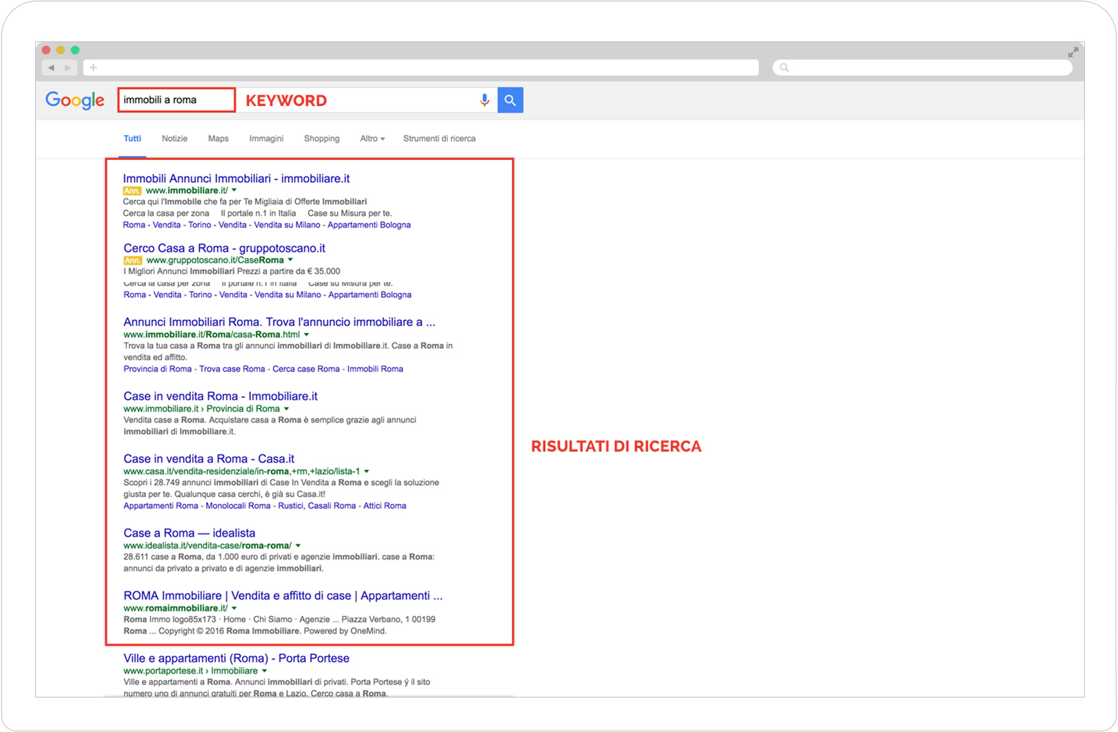Open dropdown arrow next to gruppotoscano.it/CaseRoma URL

point(290,260)
